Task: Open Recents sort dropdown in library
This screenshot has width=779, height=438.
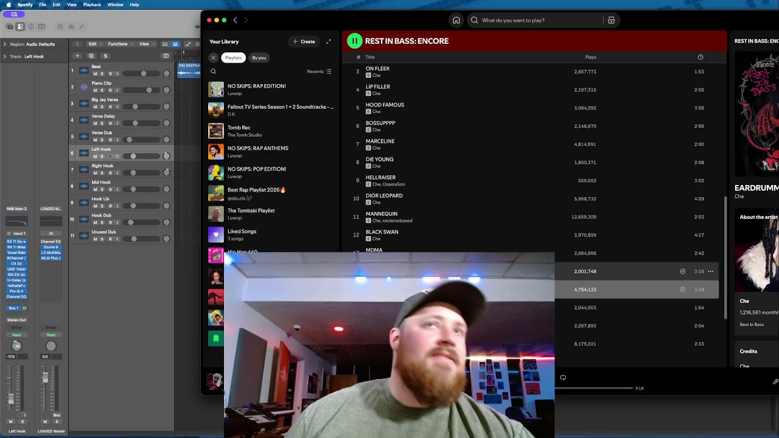Action: pos(320,71)
